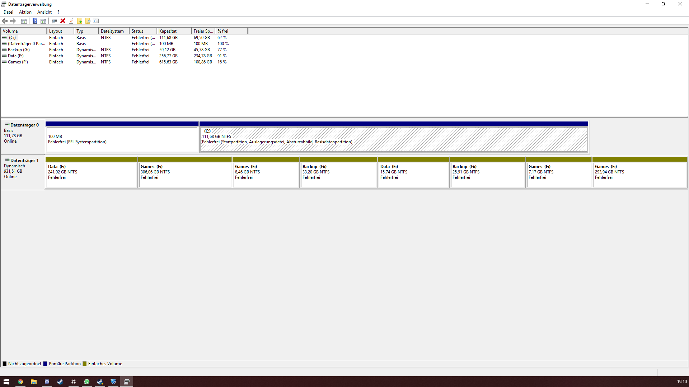The height and width of the screenshot is (387, 689).
Task: Click the red X Delete toolbar icon
Action: (x=63, y=21)
